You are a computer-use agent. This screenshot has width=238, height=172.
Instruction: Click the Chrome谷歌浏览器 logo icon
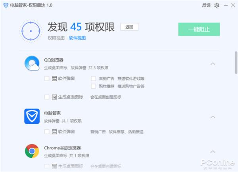32,151
